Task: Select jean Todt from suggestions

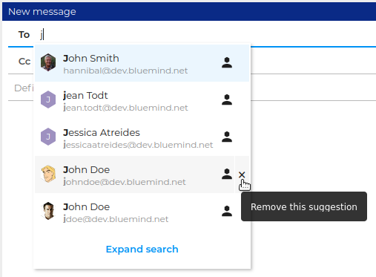Action: coord(142,100)
